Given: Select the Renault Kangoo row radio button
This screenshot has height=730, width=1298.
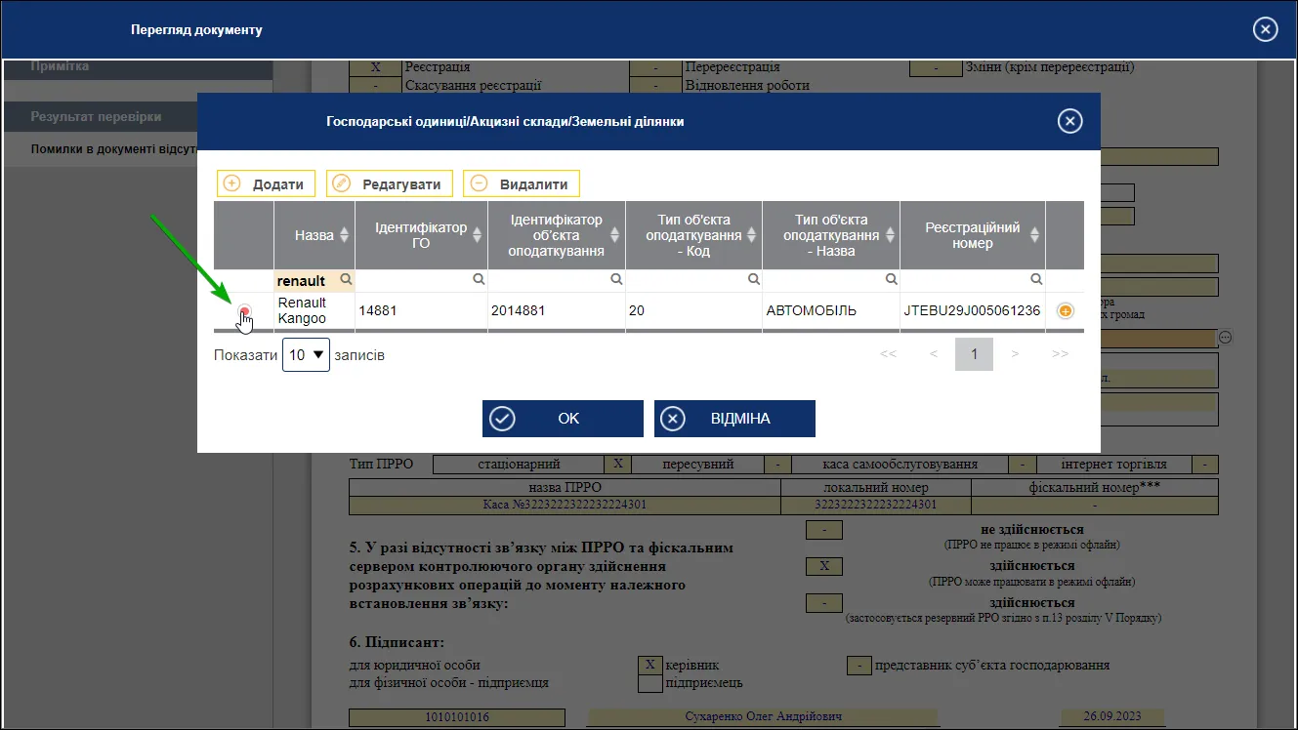Looking at the screenshot, I should 244,311.
